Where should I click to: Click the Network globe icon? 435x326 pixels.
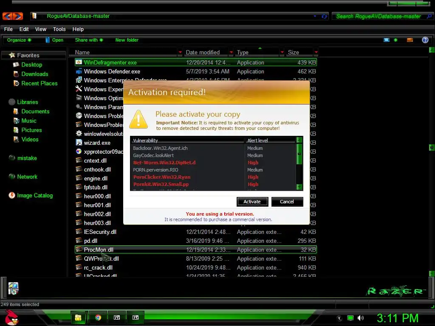[x=11, y=176]
